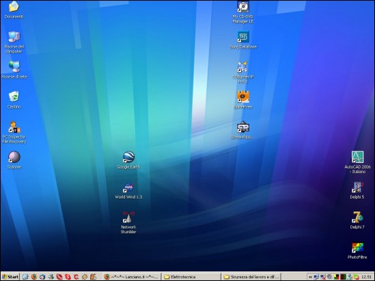Select the Delphi 5 desktop icon
375x281 pixels.
coord(357,190)
